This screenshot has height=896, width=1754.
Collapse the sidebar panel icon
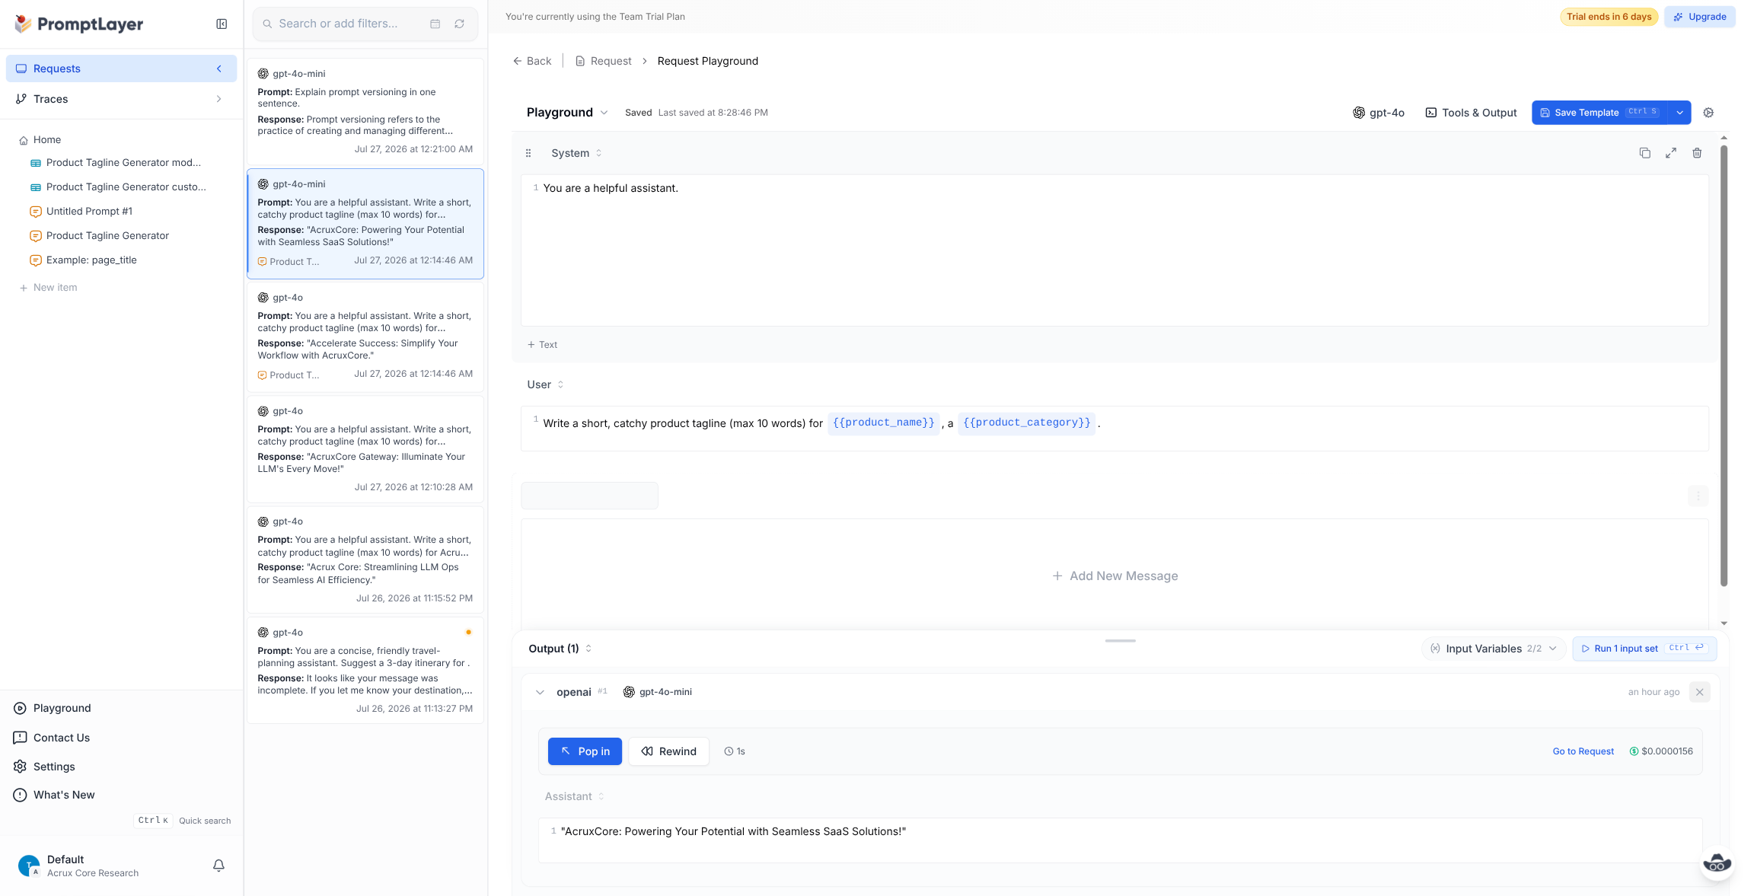222,24
